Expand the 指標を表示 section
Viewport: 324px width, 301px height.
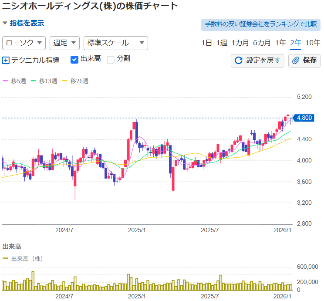[23, 23]
